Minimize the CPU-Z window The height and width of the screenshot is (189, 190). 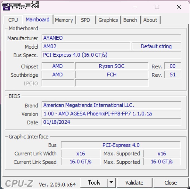coord(135,7)
